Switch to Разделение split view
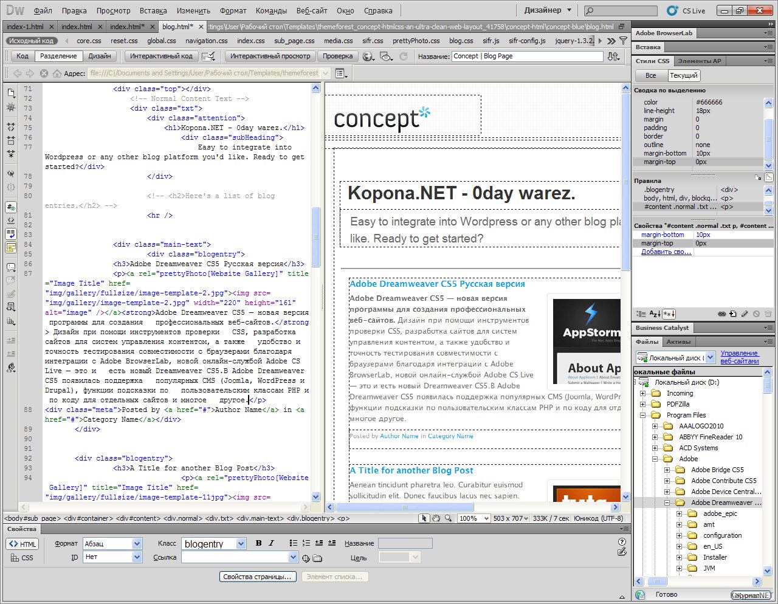 [x=58, y=56]
